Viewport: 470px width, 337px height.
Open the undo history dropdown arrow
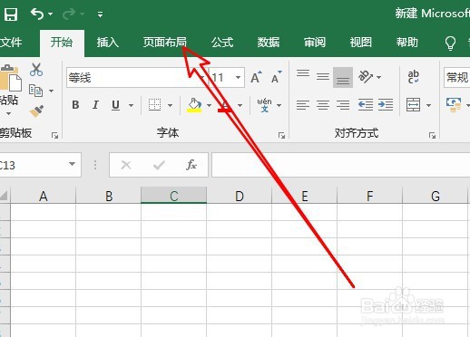(x=51, y=14)
